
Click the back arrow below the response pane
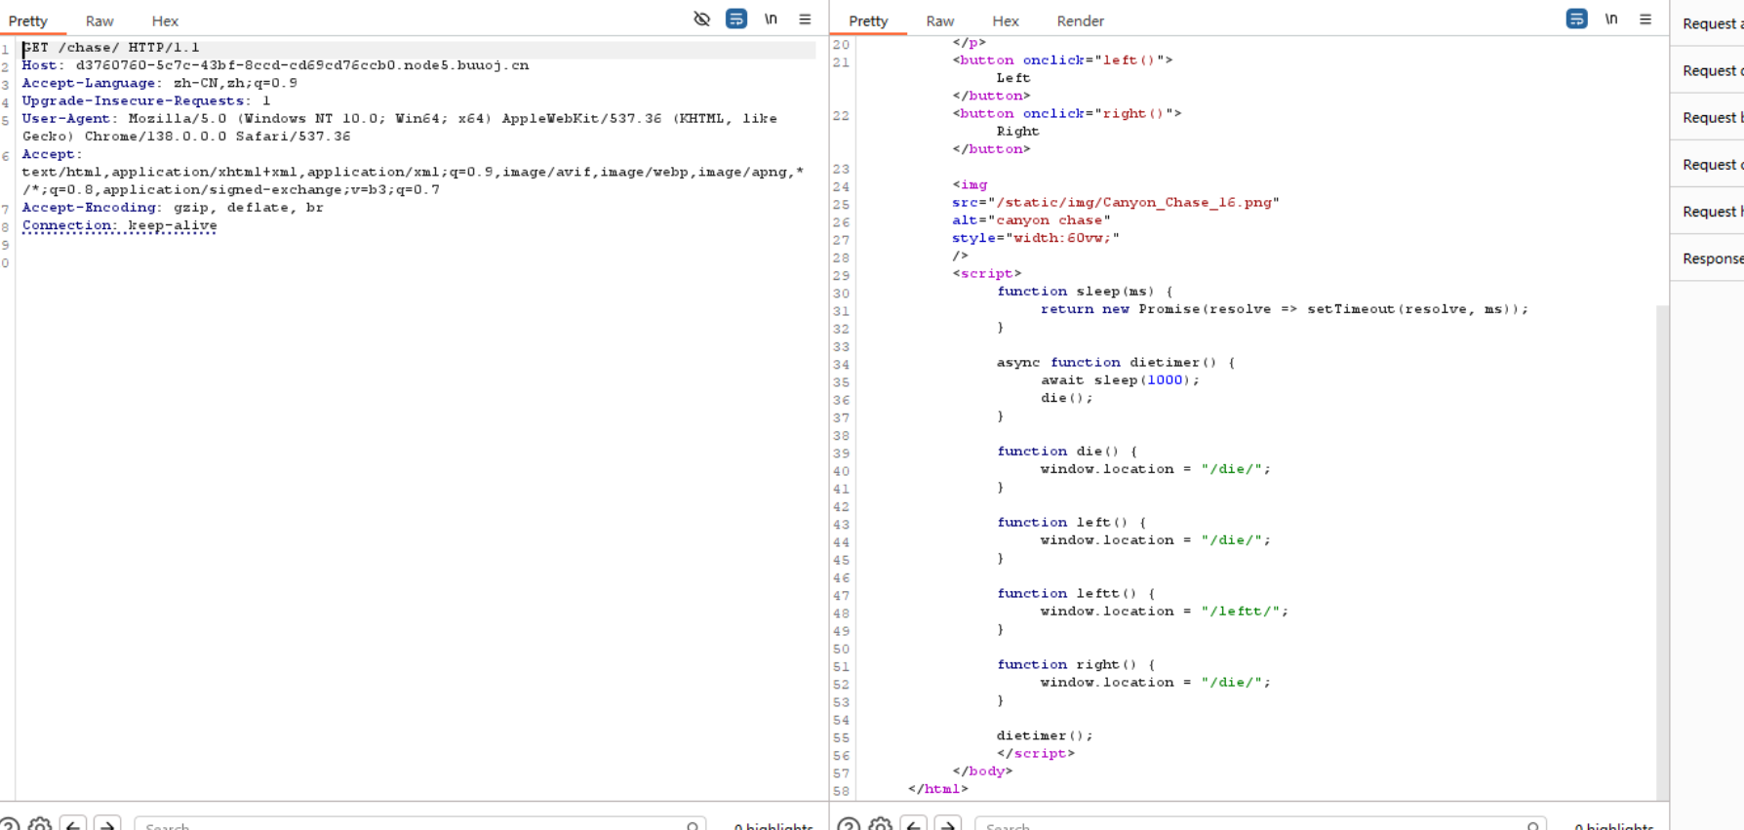914,825
